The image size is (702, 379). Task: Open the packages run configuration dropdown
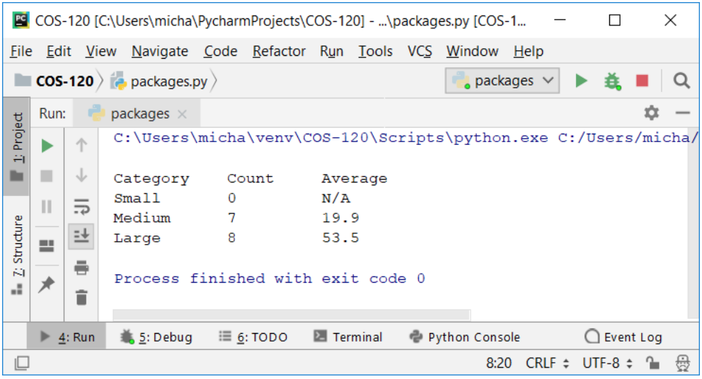(502, 81)
